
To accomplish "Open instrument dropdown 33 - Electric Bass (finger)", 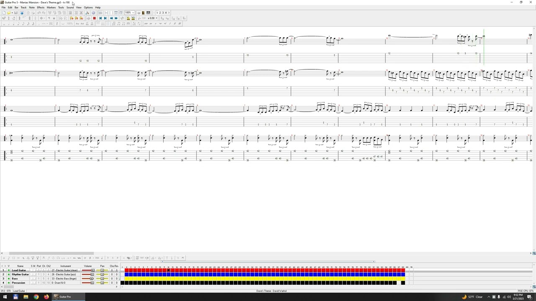I will (x=66, y=278).
